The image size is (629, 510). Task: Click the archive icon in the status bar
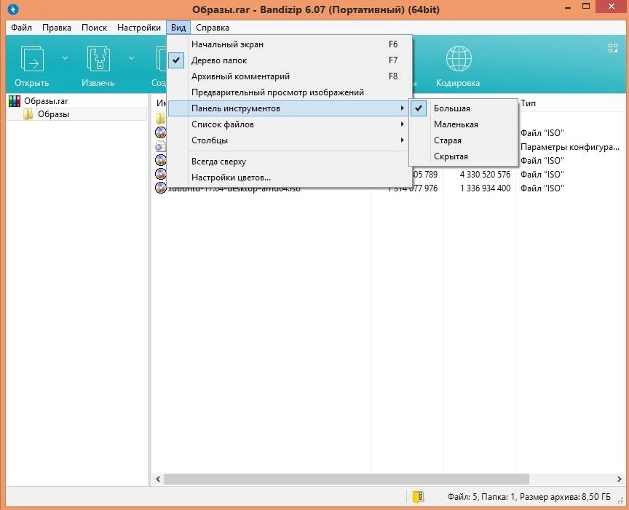[x=418, y=496]
